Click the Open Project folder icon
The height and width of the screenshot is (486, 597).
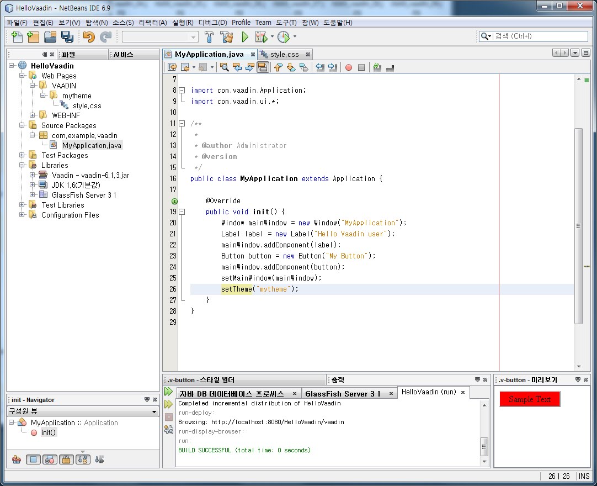50,36
